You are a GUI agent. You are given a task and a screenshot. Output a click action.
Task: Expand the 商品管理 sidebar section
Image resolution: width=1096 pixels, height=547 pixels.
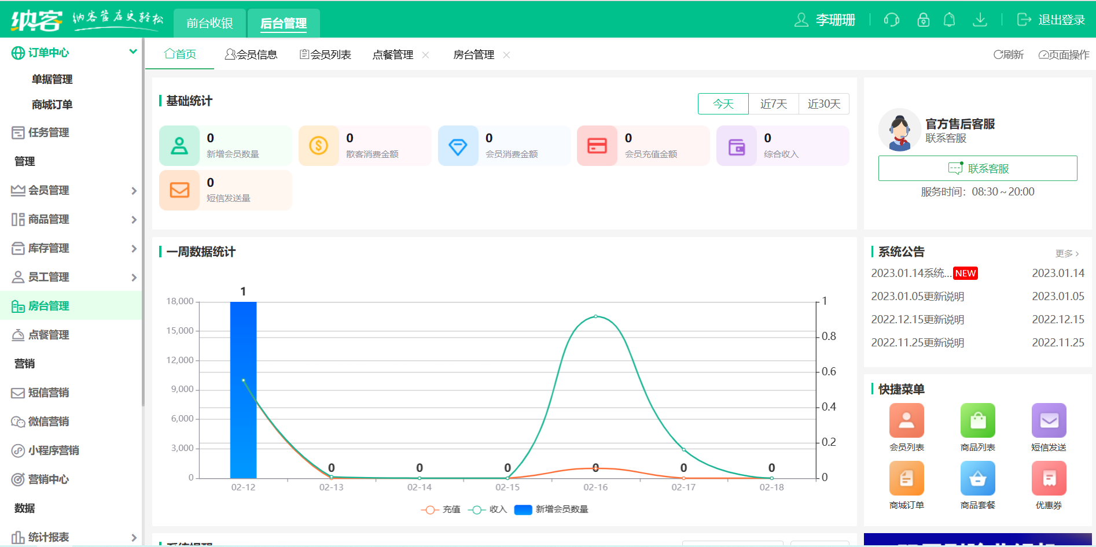(x=133, y=219)
